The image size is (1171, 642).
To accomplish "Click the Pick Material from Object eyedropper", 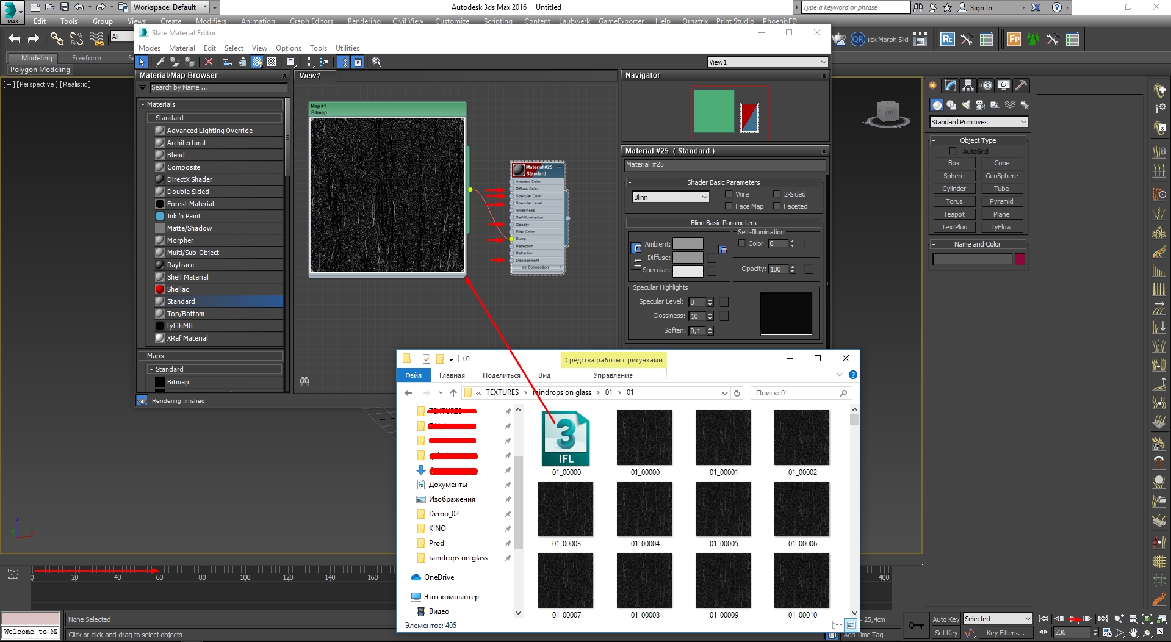I will [x=160, y=62].
